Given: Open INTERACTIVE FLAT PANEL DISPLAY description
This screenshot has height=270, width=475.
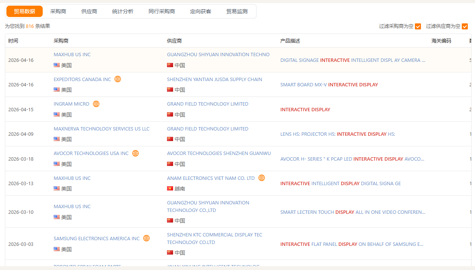Looking at the screenshot, I should (x=352, y=244).
